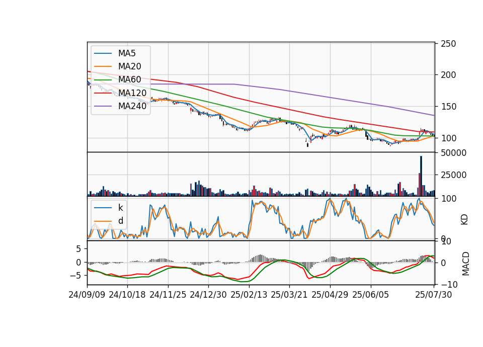483x347 pixels.
Task: Click the MACD axis title
Action: [466, 264]
